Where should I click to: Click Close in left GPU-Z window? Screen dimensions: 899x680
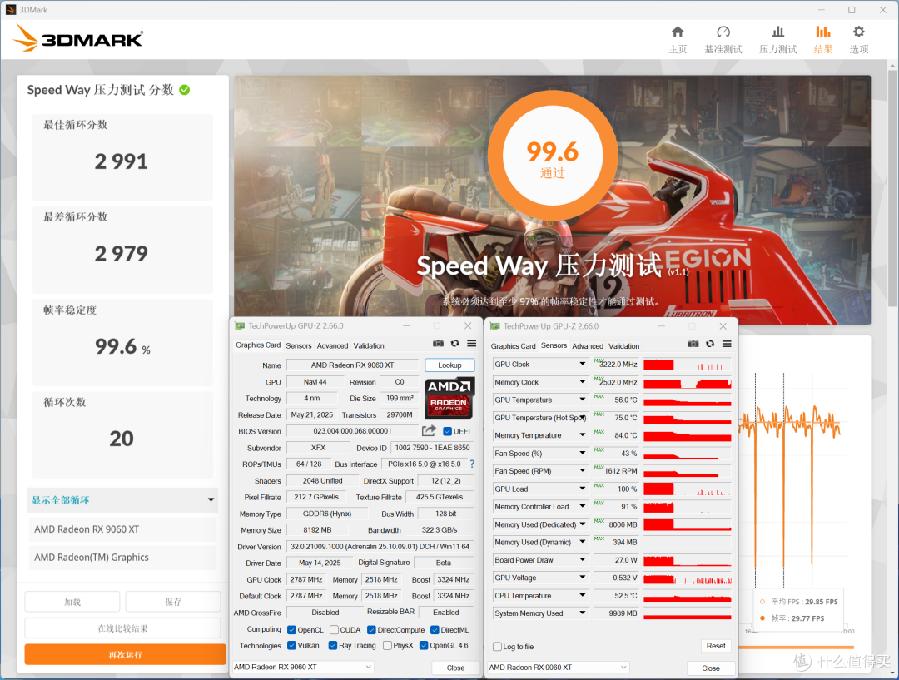pyautogui.click(x=456, y=668)
